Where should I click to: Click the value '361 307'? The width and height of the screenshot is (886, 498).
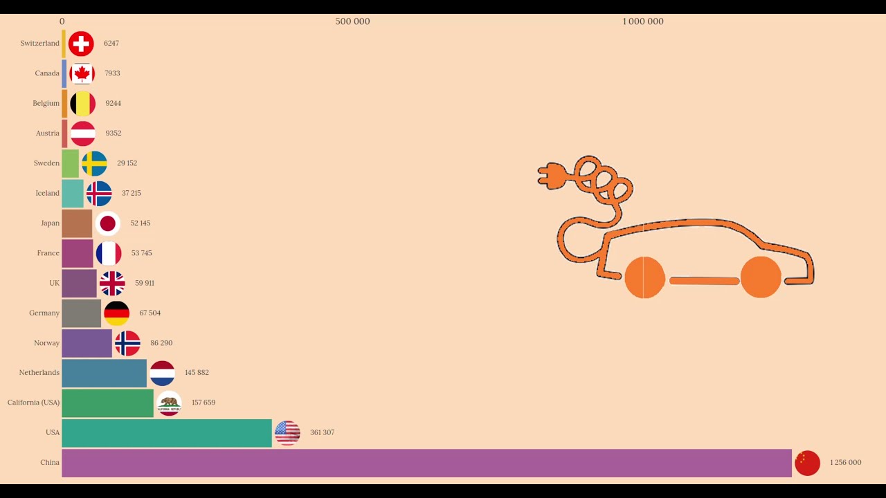[x=322, y=432]
